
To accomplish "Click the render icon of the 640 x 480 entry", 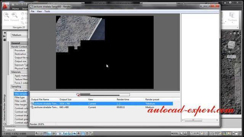I will (x=32, y=107).
